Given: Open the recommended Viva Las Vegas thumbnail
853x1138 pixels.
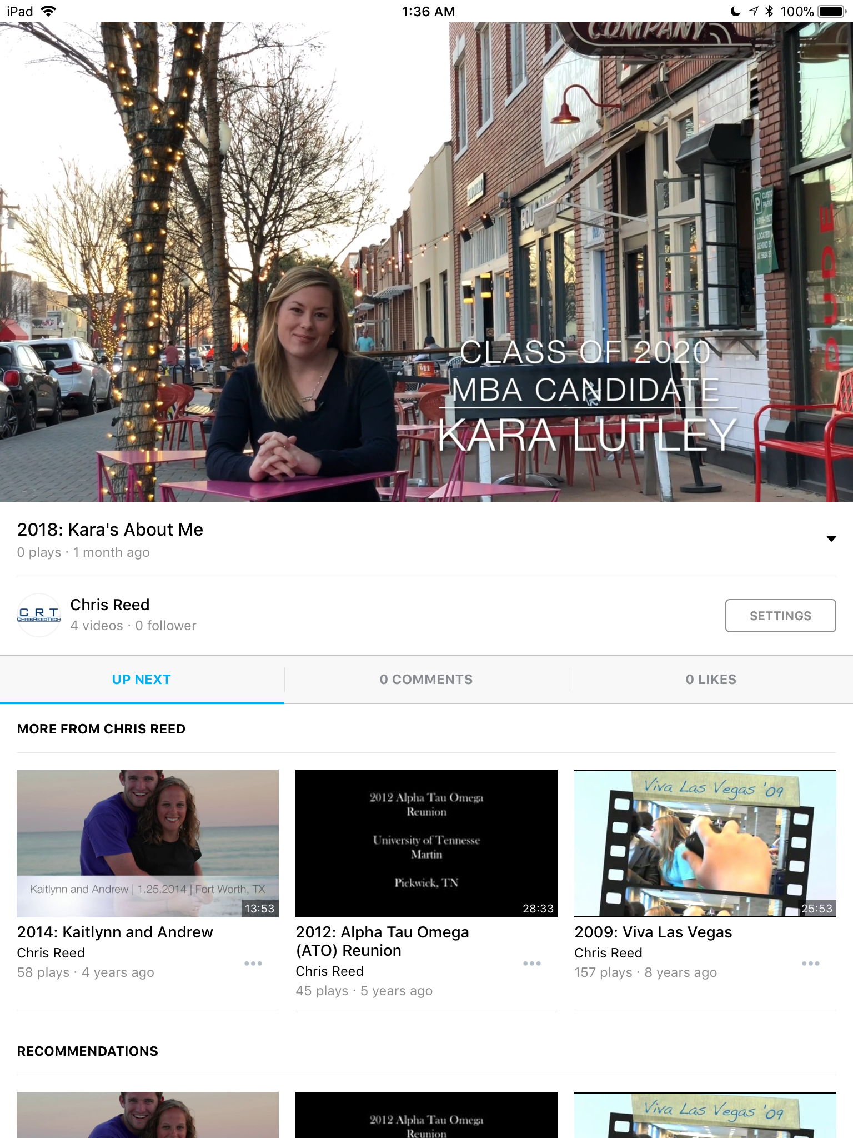Looking at the screenshot, I should (x=705, y=1115).
